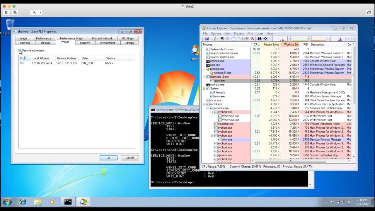Collapse the wininit.exe tree node

coord(204,104)
